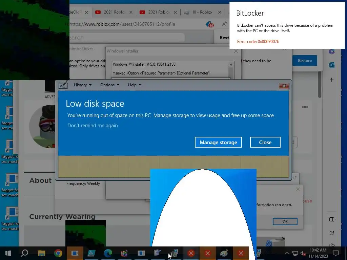Image resolution: width=347 pixels, height=260 pixels.
Task: Click the Windows Installer scrollbar up arrow
Action: [231, 65]
